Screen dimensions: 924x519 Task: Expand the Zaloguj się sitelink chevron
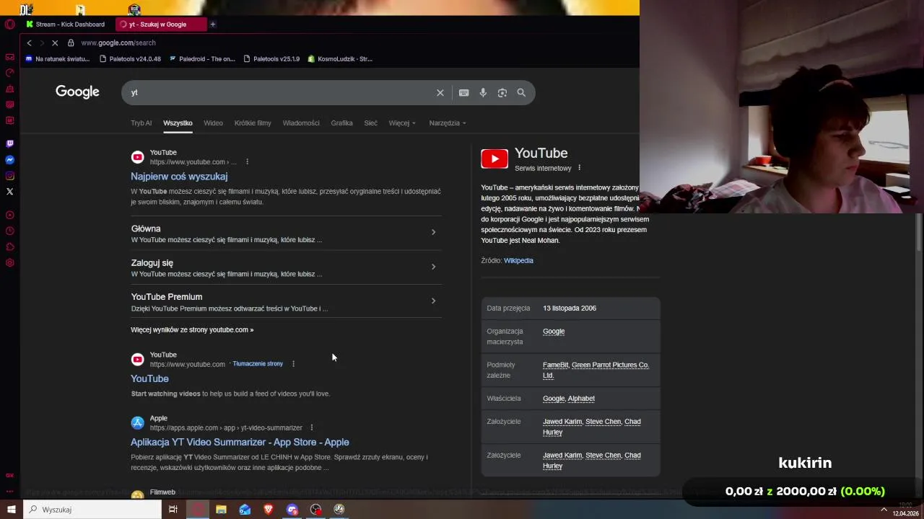[433, 267]
